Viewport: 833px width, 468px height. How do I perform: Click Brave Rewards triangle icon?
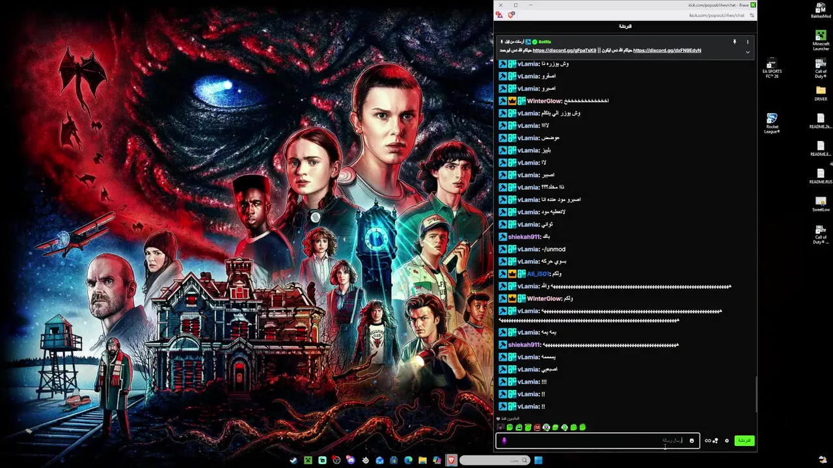coord(499,15)
